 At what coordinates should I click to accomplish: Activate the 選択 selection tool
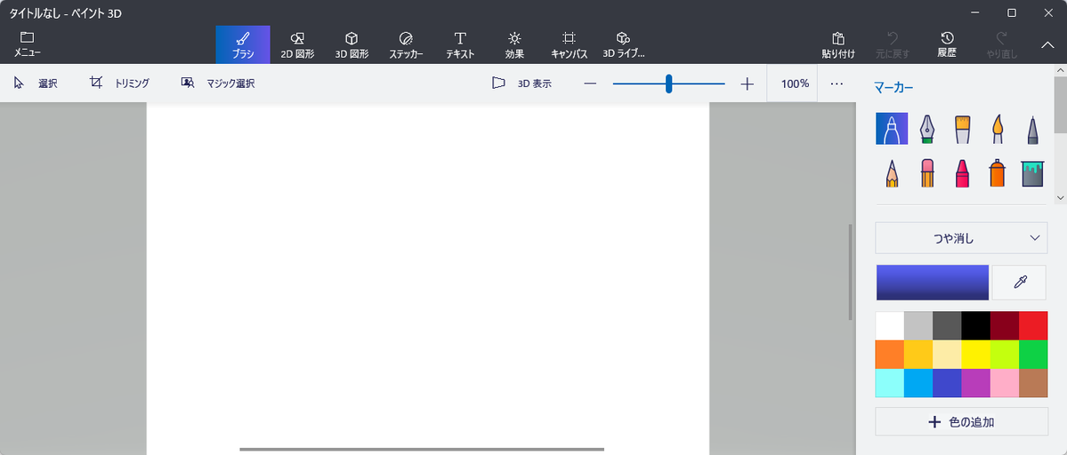[x=36, y=84]
